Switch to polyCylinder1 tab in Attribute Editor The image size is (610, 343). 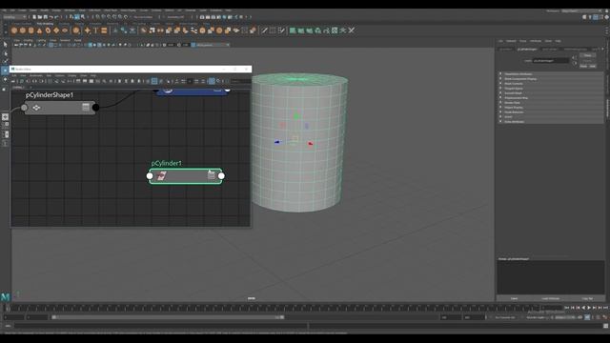(550, 49)
